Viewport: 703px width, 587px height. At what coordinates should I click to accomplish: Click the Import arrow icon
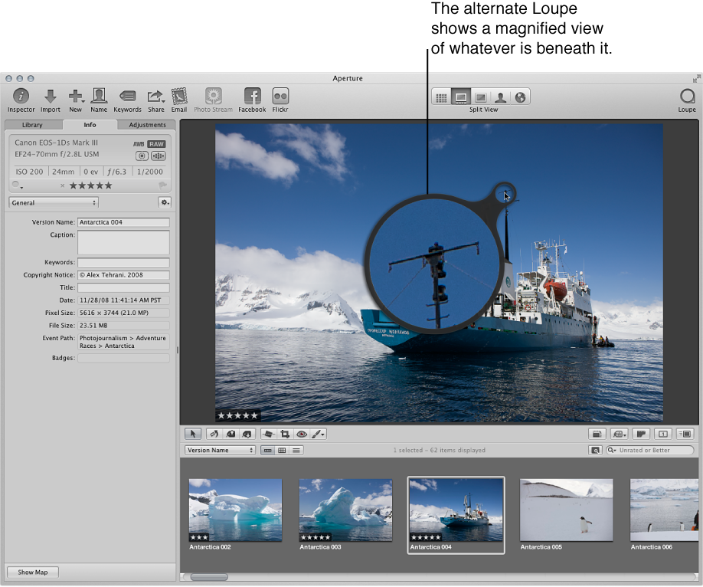50,97
